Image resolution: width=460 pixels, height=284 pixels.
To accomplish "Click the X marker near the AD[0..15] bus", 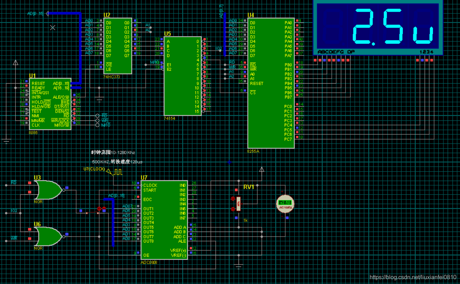I will [x=53, y=27].
